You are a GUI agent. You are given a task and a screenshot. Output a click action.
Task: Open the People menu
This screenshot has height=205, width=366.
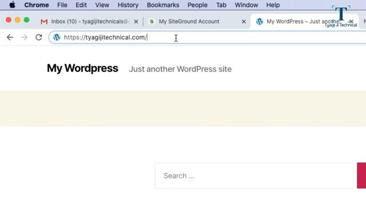click(197, 5)
